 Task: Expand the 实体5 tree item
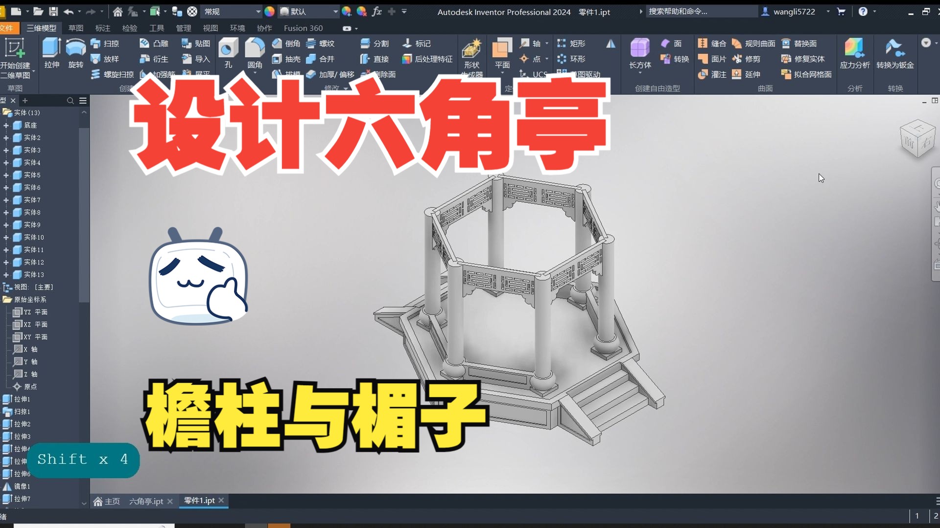point(5,175)
